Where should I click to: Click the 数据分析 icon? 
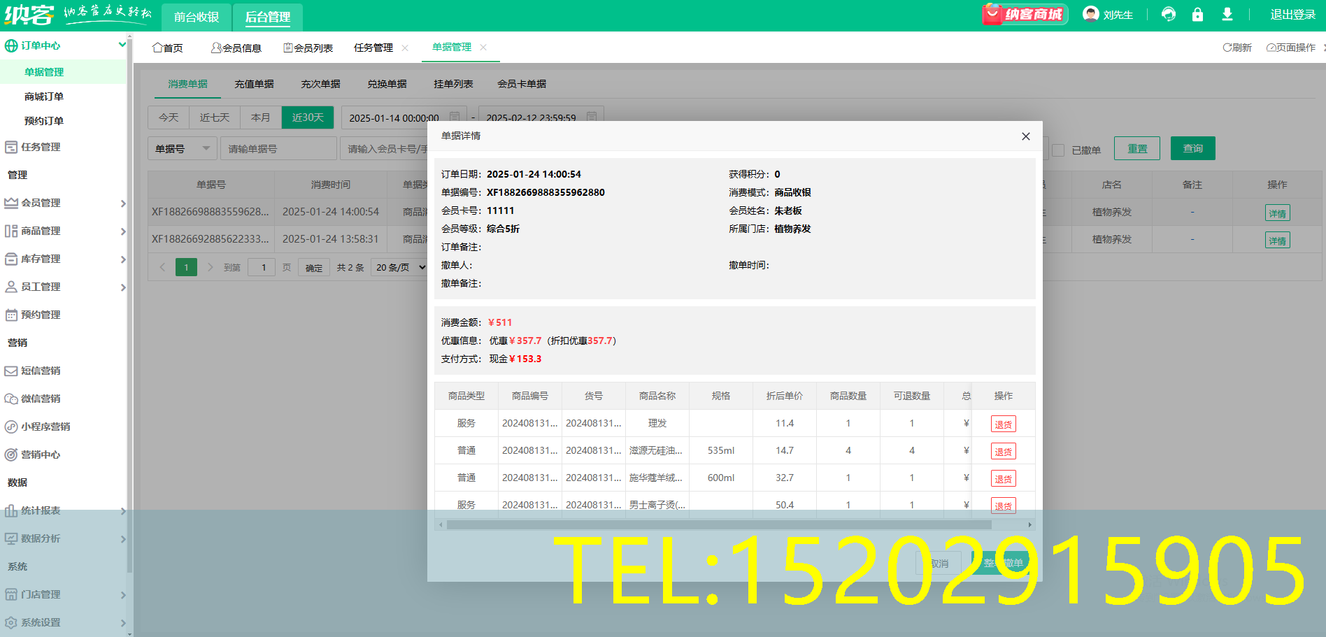coord(11,538)
